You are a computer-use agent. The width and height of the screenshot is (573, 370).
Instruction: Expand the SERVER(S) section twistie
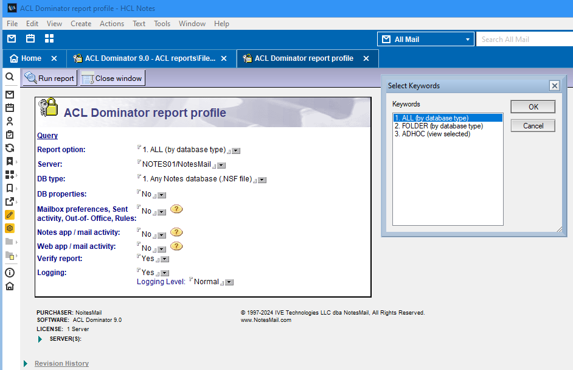tap(40, 339)
